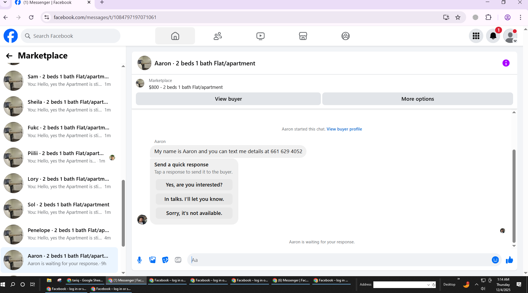Open the account profile menu
The height and width of the screenshot is (293, 528).
coord(510,36)
